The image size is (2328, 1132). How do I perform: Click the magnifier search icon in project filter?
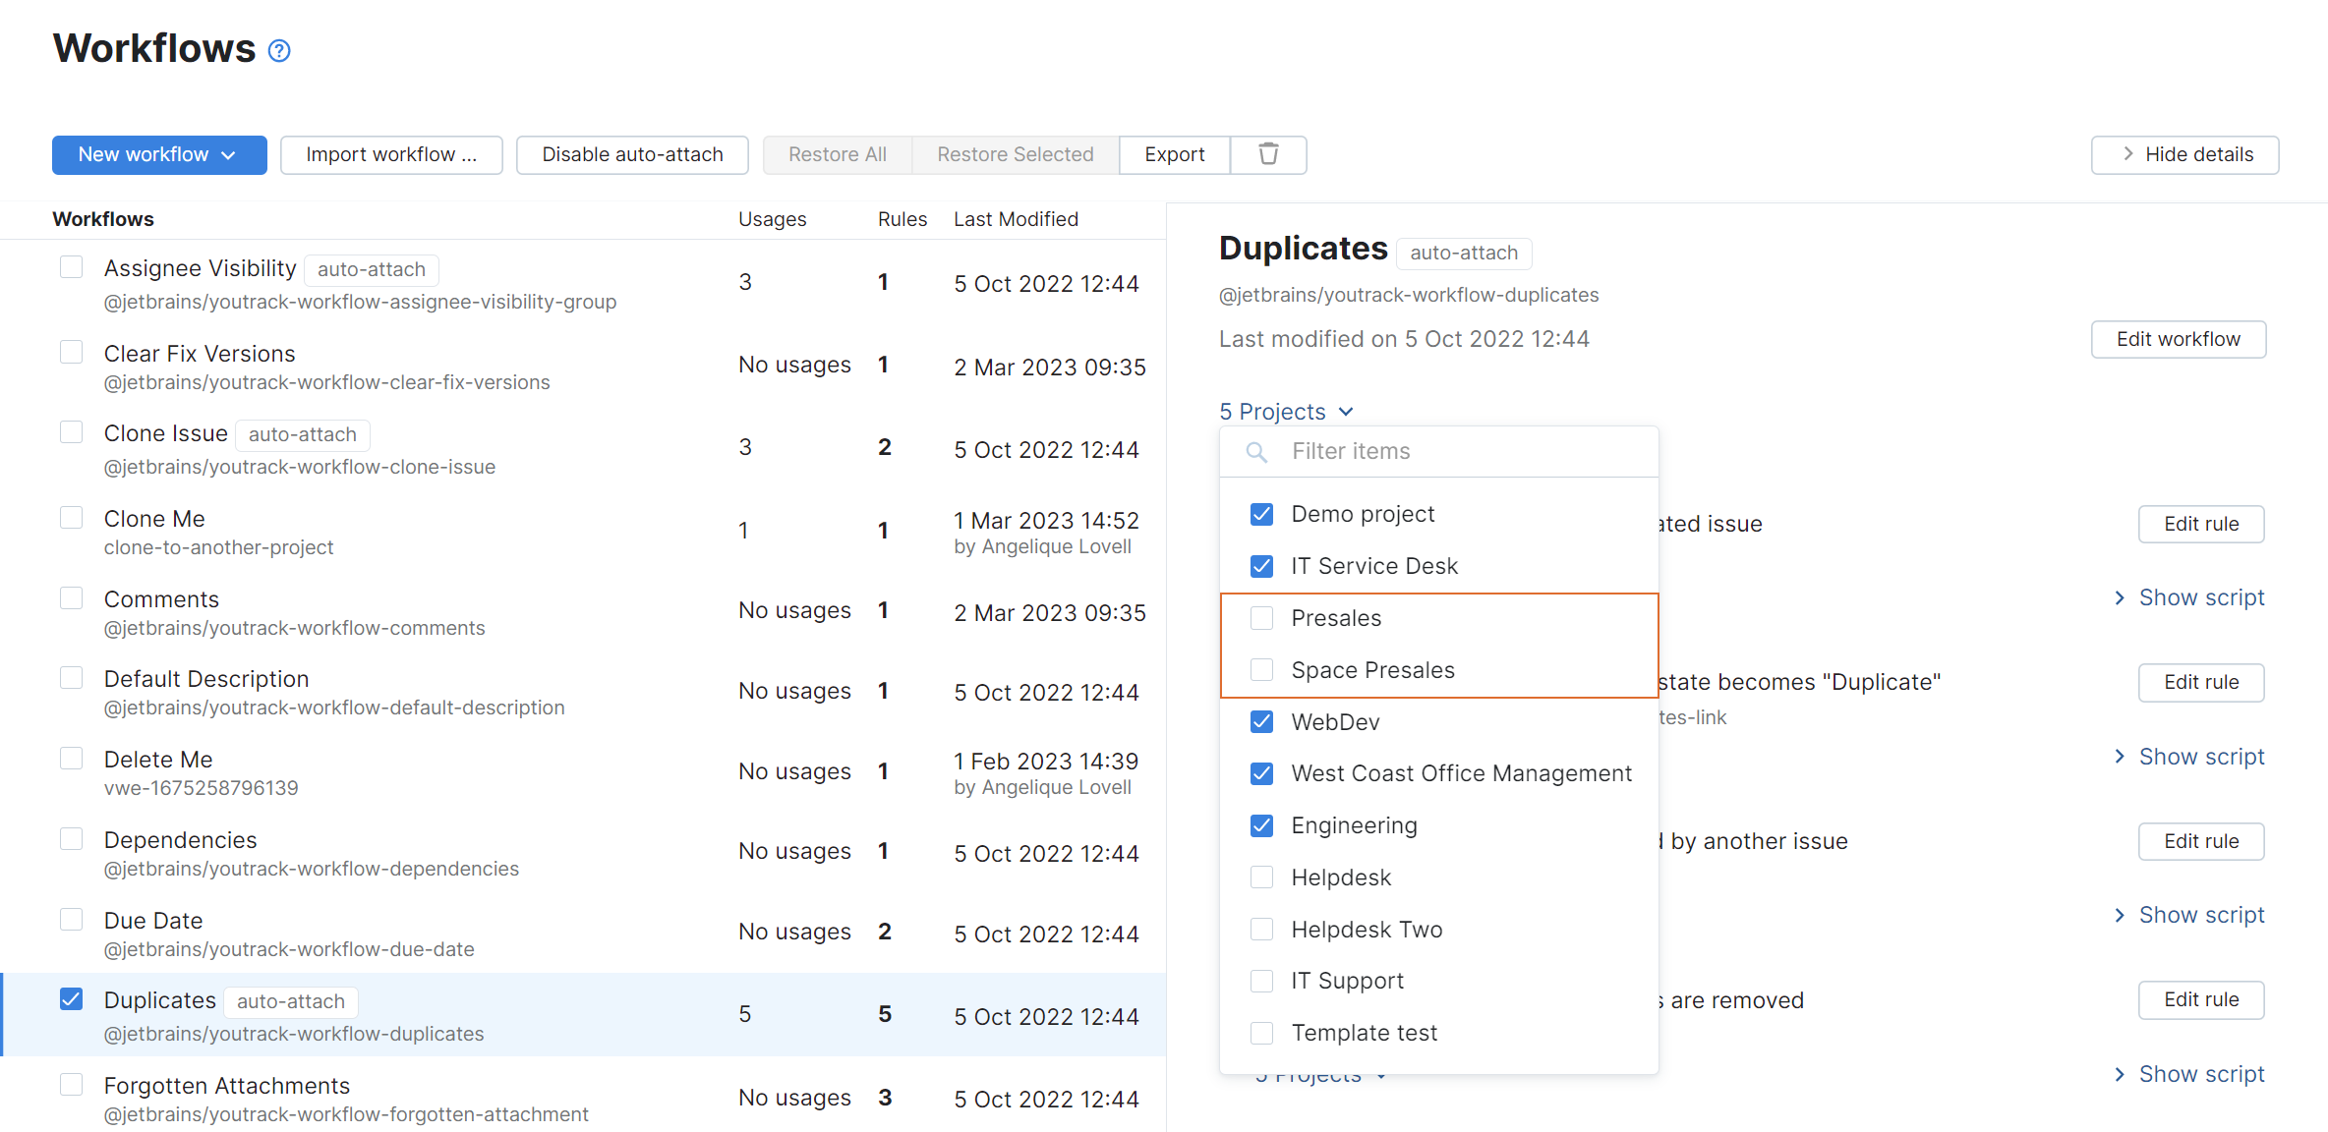[x=1255, y=452]
